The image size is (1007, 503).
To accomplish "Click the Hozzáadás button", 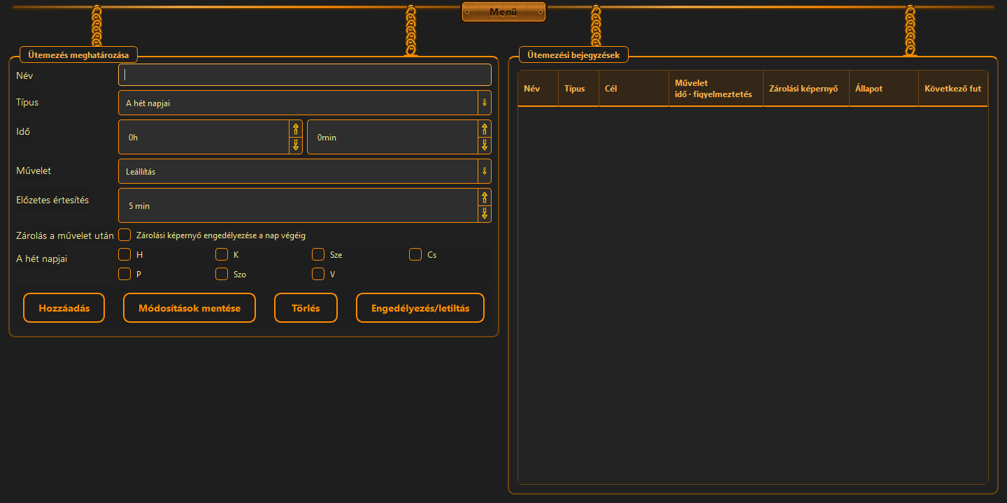I will coord(64,308).
